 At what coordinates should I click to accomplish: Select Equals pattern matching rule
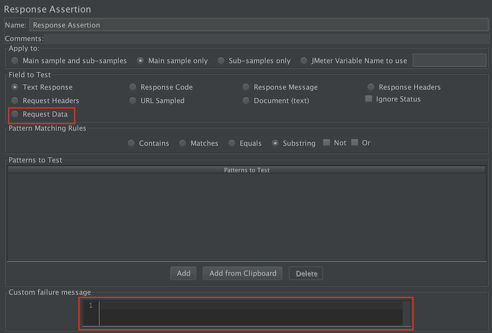(x=232, y=144)
